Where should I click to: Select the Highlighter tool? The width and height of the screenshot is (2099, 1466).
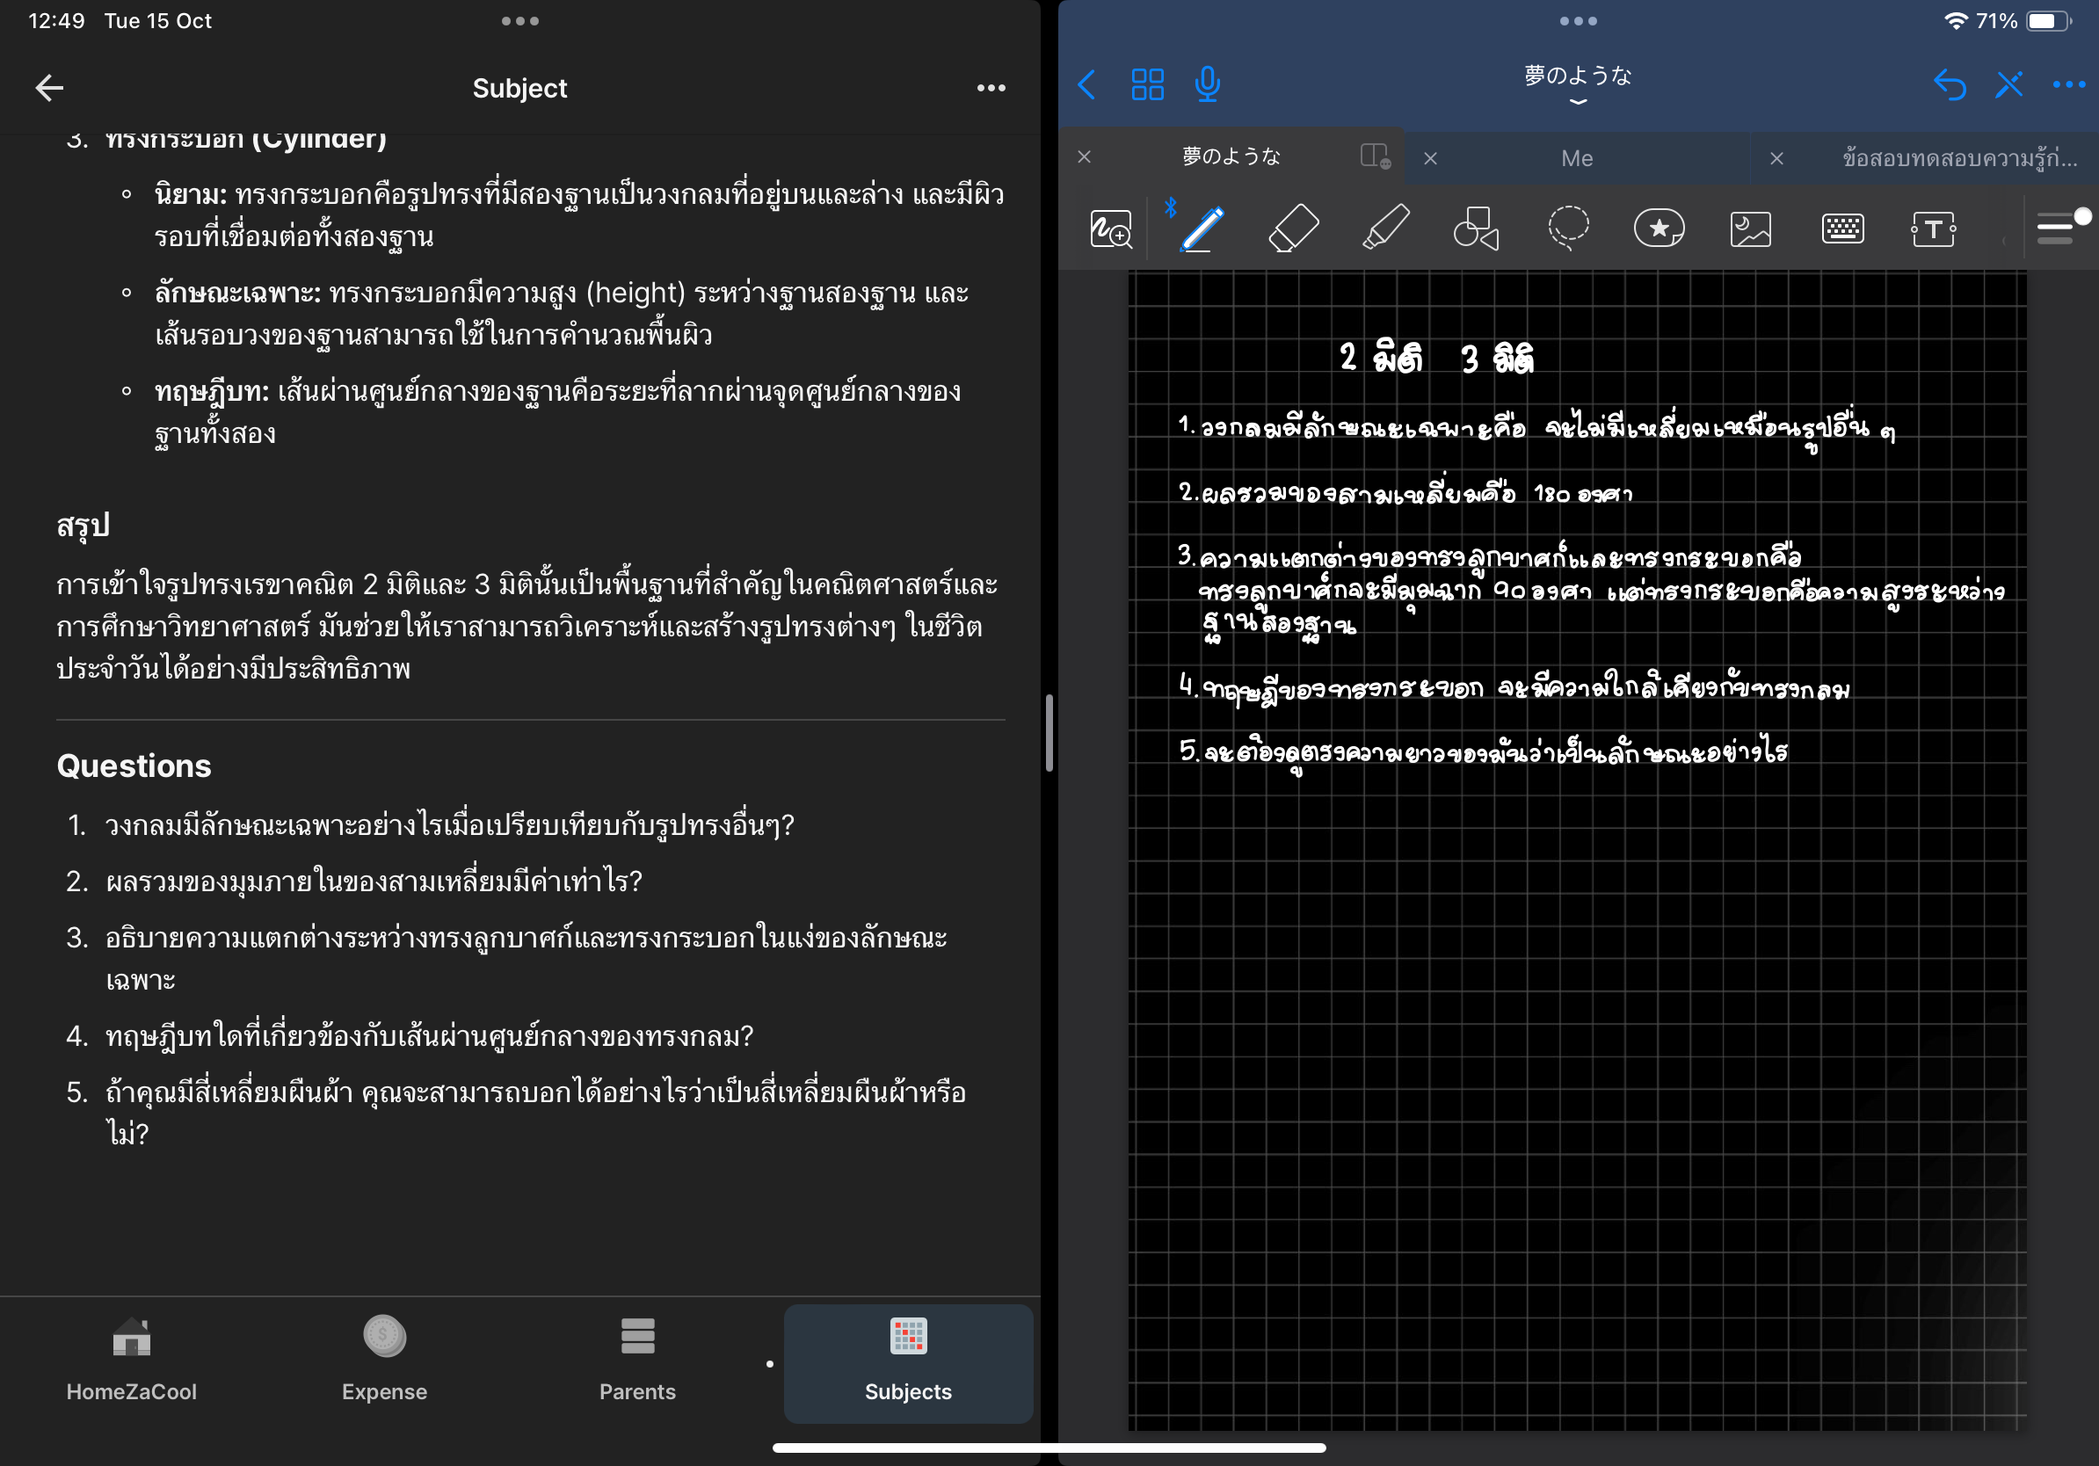(1385, 229)
